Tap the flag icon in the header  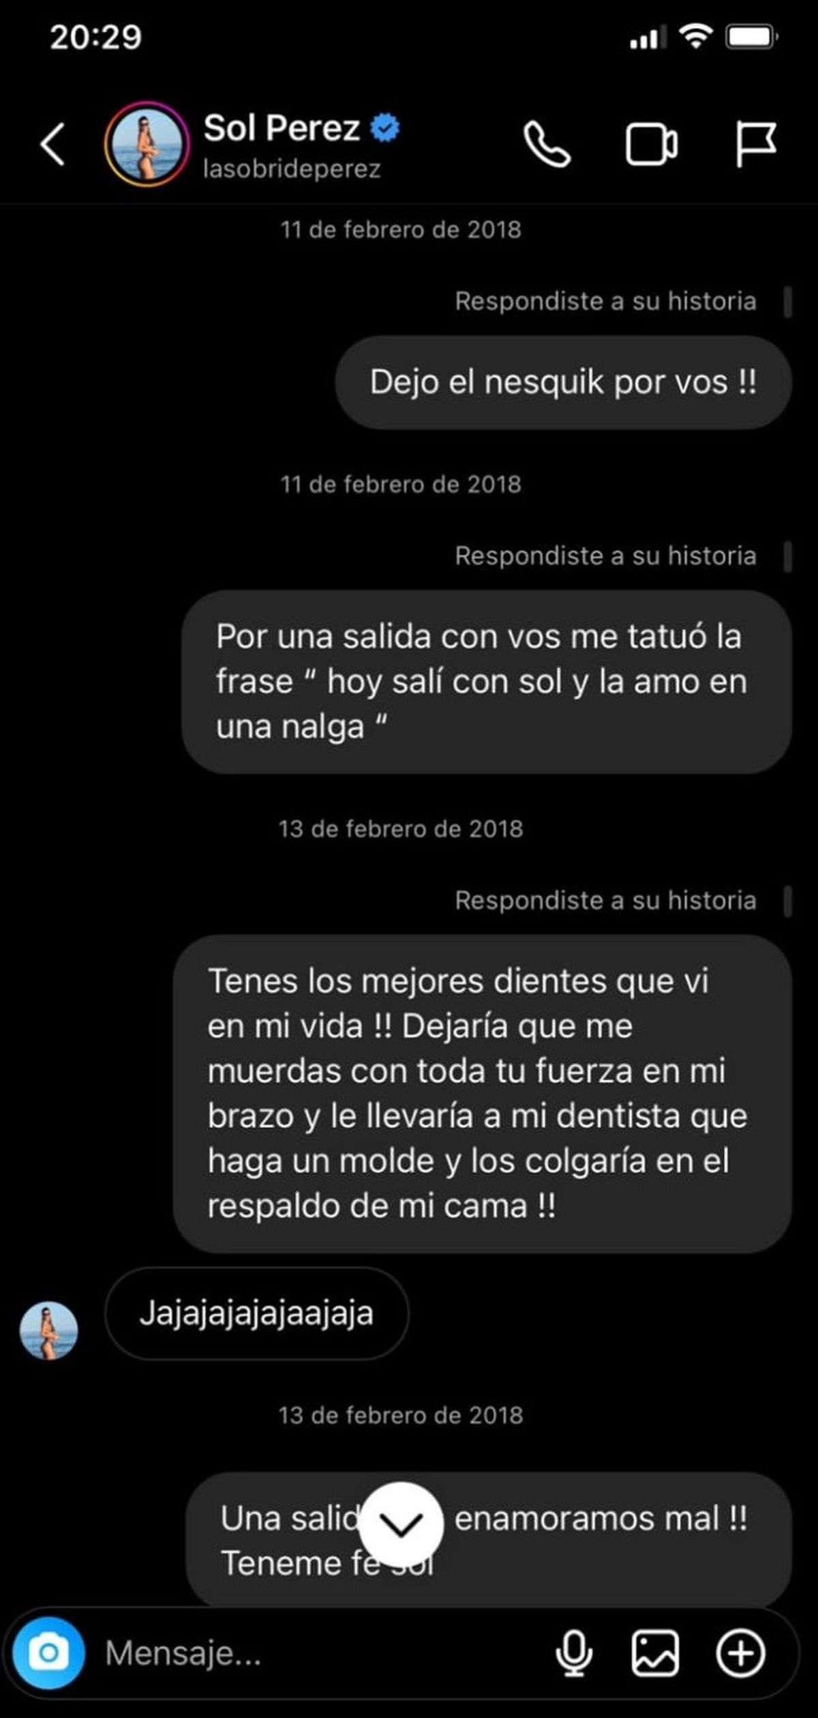pyautogui.click(x=755, y=145)
